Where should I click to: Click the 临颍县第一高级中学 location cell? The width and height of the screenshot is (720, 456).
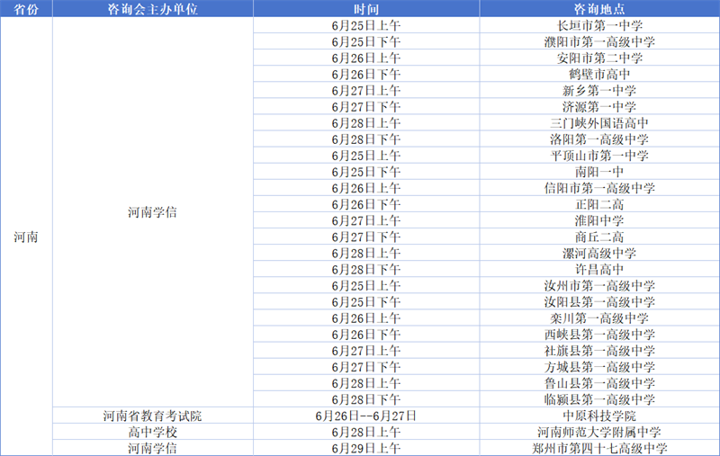[599, 399]
